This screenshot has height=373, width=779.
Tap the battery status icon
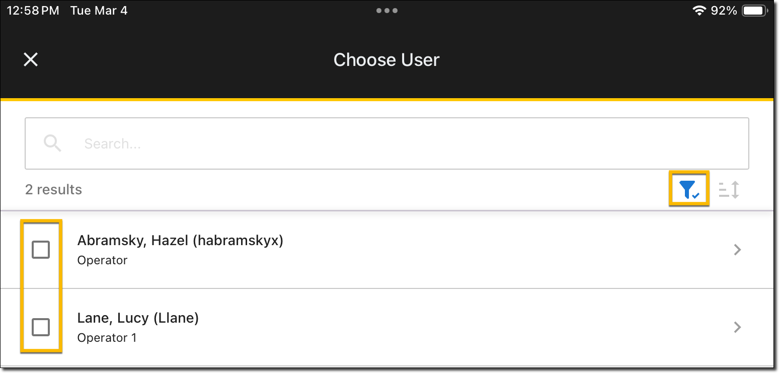pos(754,11)
